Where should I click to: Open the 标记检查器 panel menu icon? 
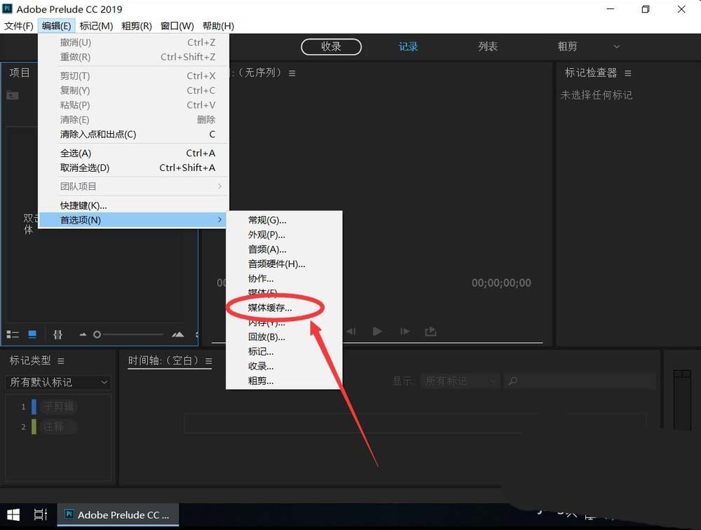pos(628,73)
